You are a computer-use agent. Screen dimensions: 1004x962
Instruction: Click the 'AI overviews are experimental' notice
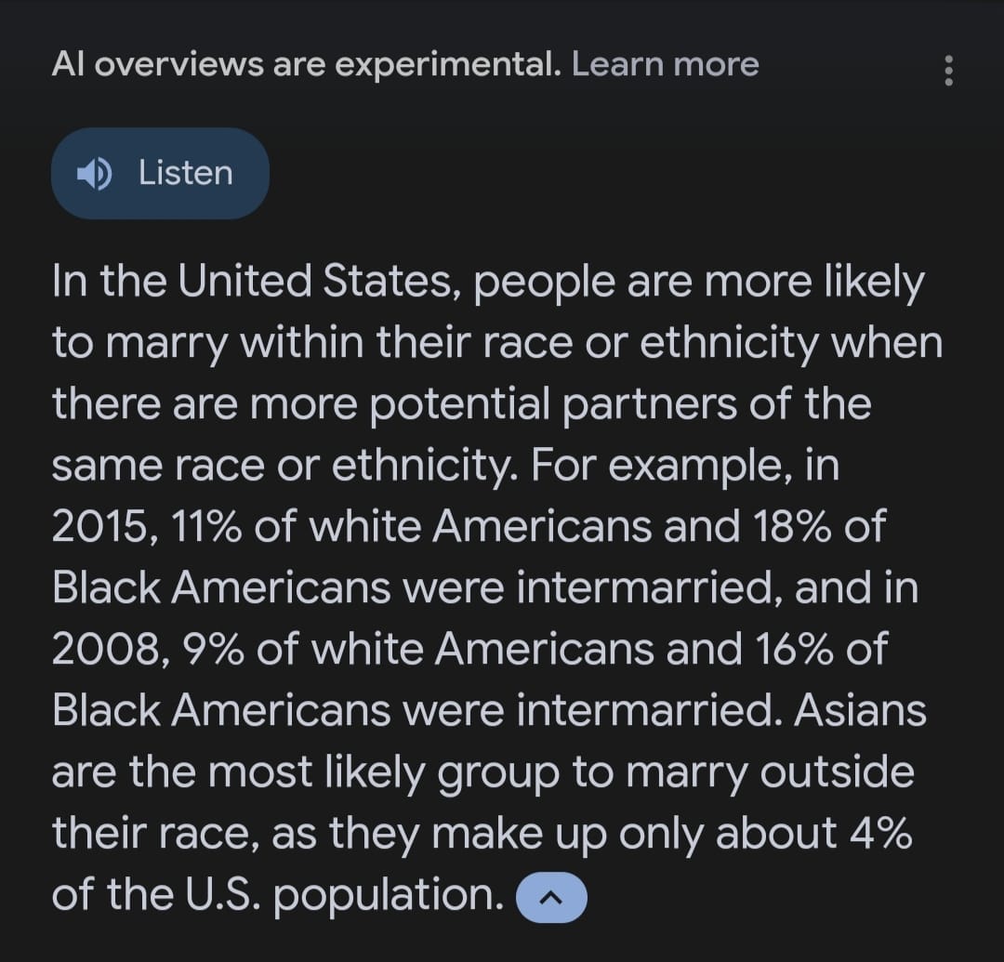click(306, 64)
